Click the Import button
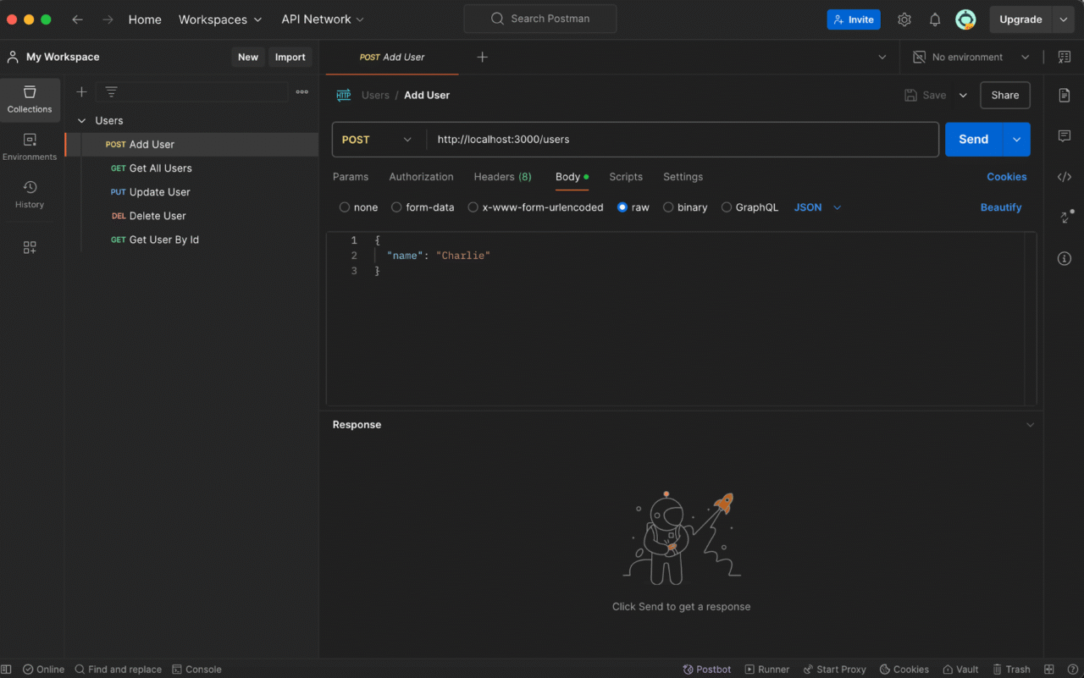 point(290,57)
